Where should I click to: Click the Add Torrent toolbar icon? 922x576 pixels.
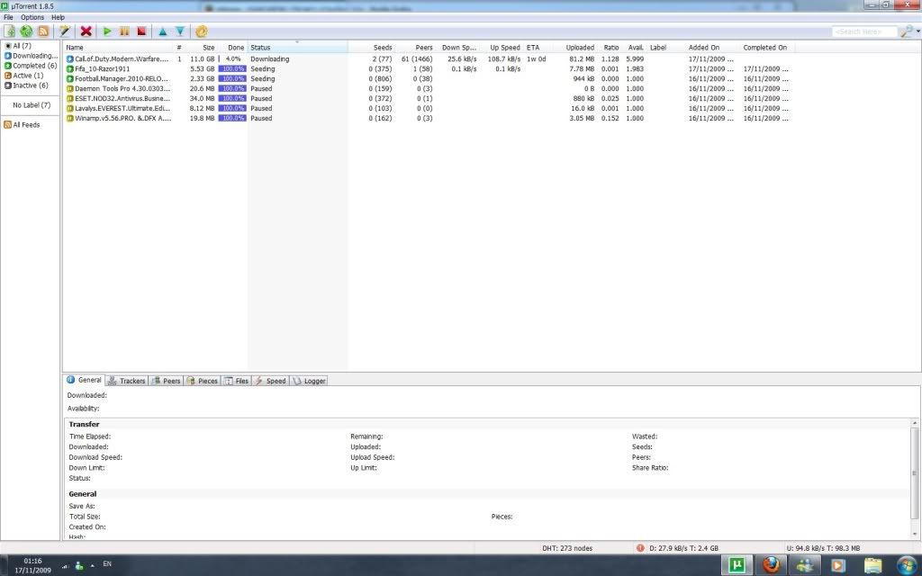pyautogui.click(x=9, y=31)
